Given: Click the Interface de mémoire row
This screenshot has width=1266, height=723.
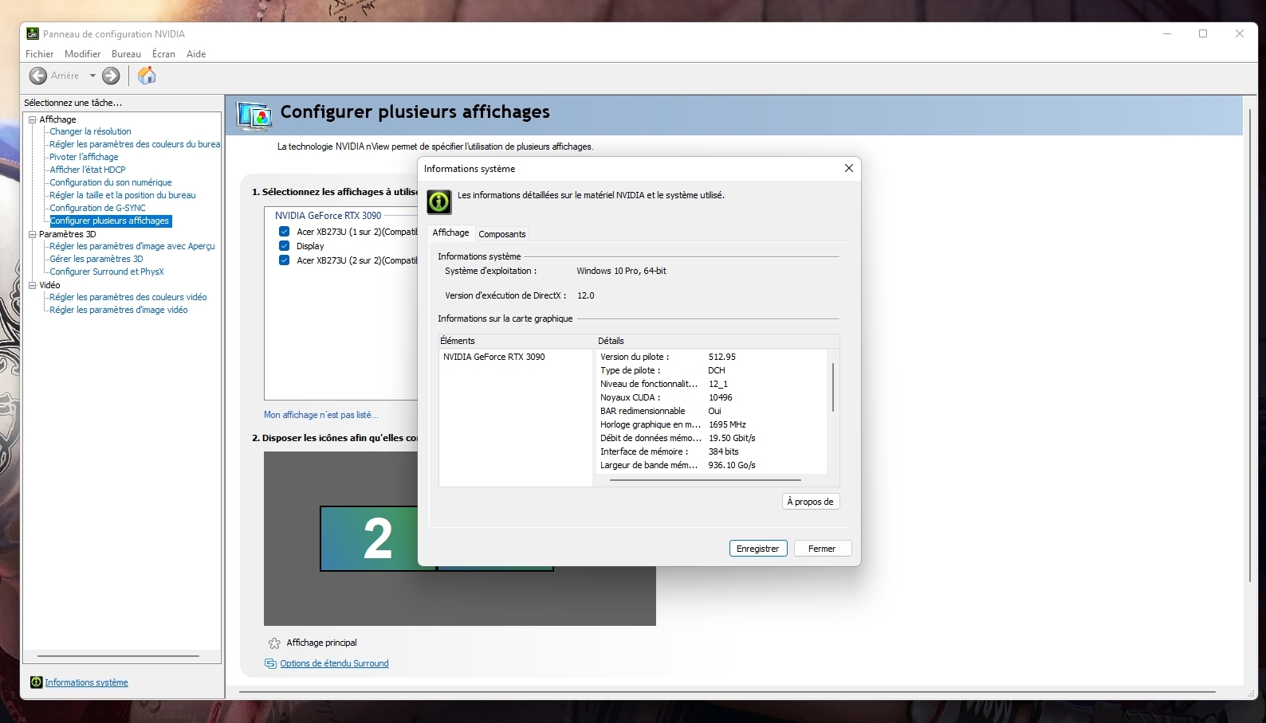Looking at the screenshot, I should tap(712, 451).
